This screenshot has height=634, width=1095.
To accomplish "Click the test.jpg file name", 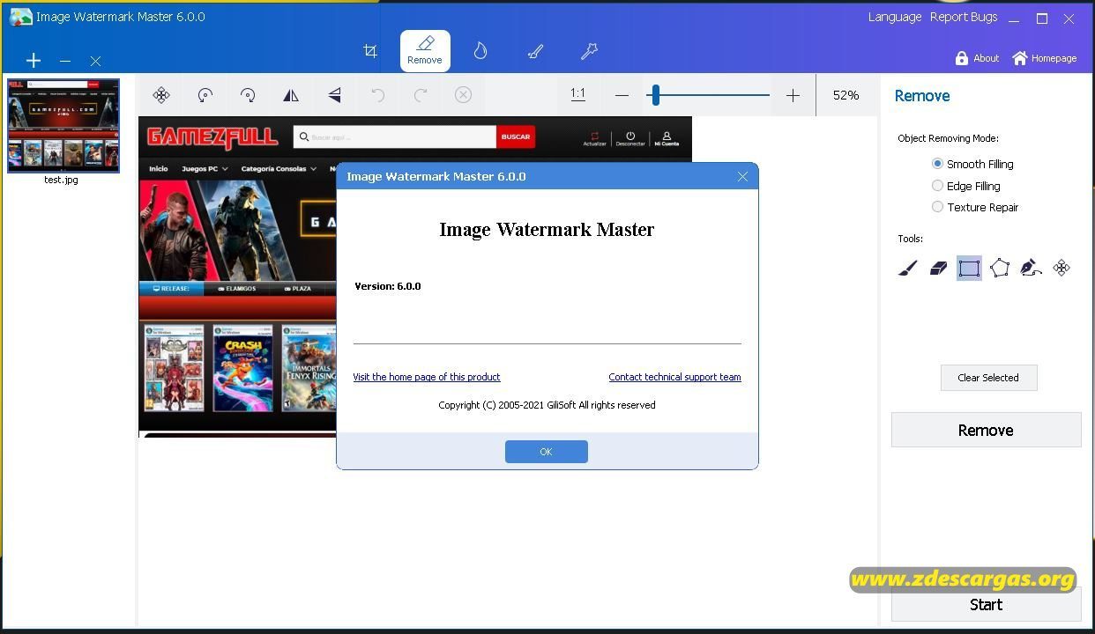I will tap(61, 180).
